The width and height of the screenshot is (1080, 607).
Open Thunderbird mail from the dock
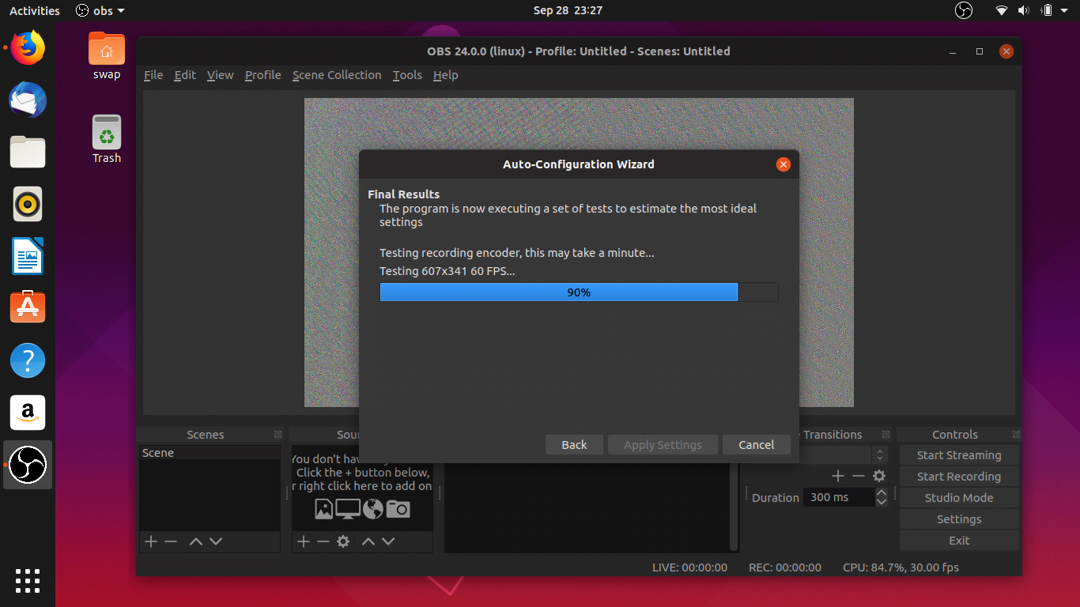tap(28, 100)
